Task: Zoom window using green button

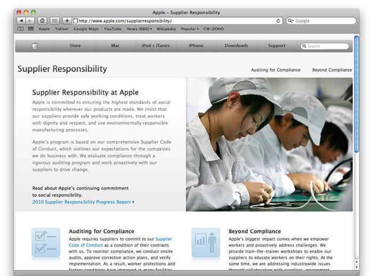Action: (34, 12)
